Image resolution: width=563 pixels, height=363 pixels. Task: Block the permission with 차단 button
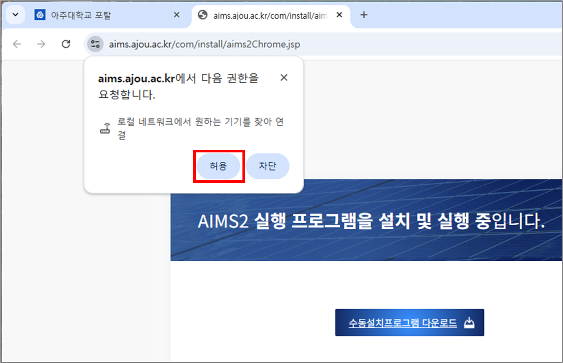[x=267, y=166]
